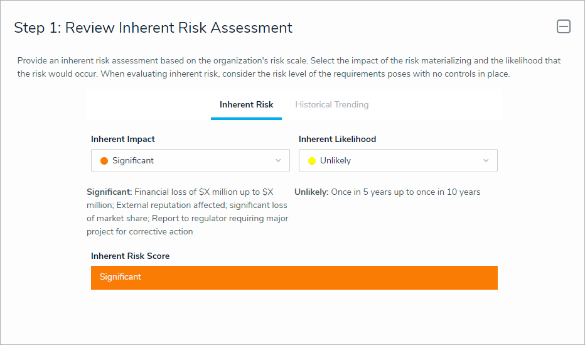This screenshot has height=345, width=585.
Task: Open the dropdown showing Significant impact value
Action: [190, 161]
